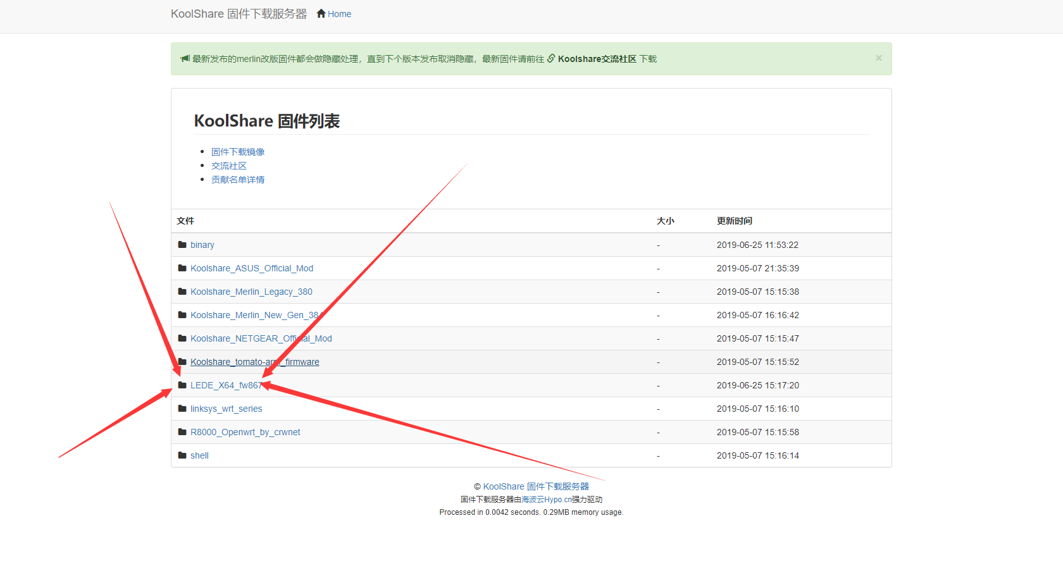The image size is (1063, 568).
Task: Open the Koolshare_tomato-arm_firmware folder
Action: (255, 362)
